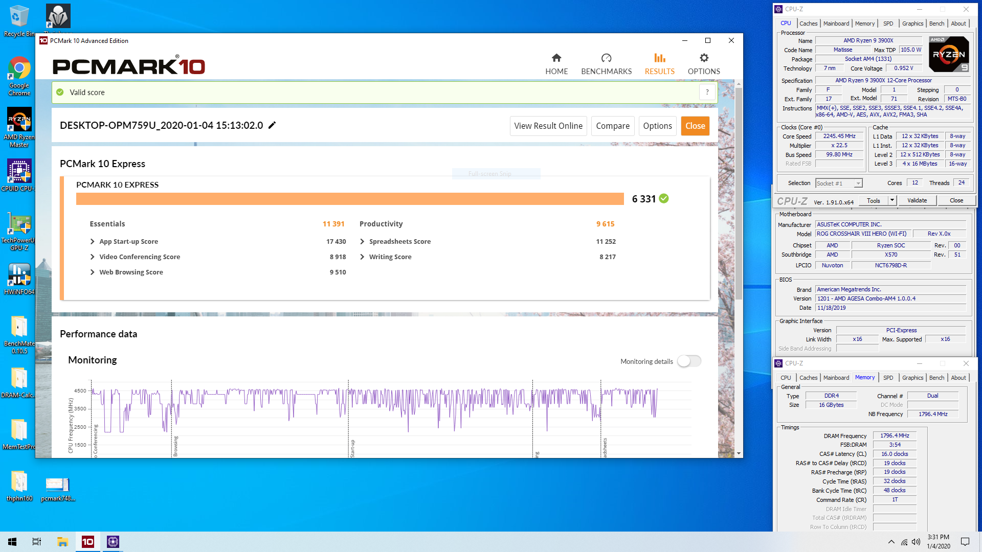
Task: Click the help question mark beside Valid score
Action: click(707, 93)
